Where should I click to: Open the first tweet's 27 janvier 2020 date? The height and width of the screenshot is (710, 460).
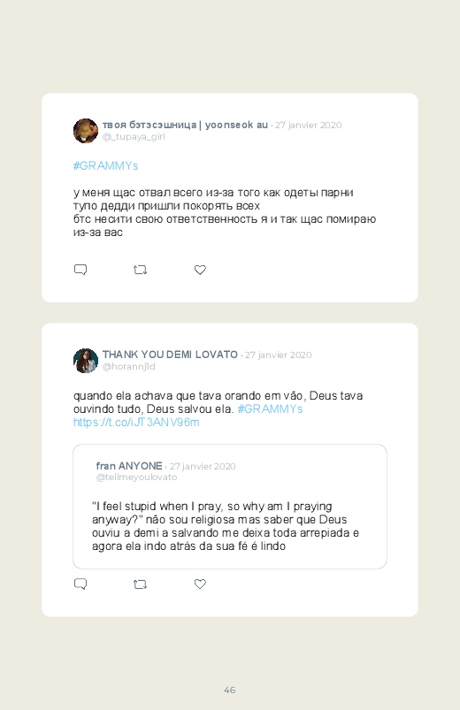[x=308, y=125]
